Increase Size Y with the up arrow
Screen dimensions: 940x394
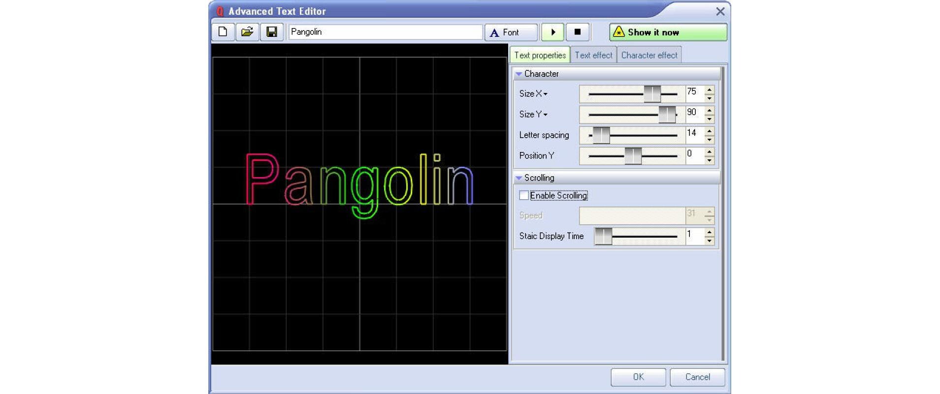[x=709, y=110]
